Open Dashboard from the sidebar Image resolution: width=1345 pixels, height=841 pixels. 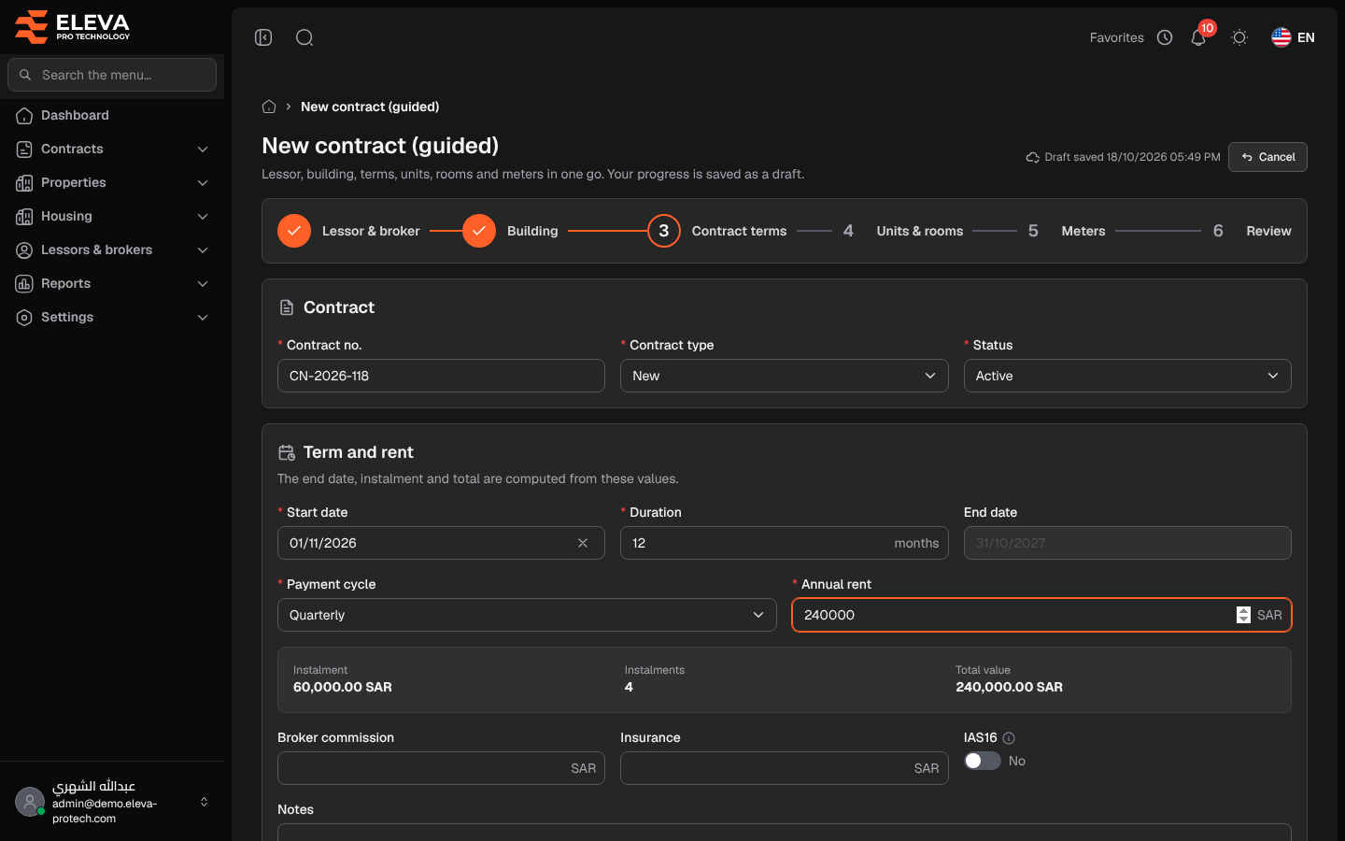tap(112, 116)
